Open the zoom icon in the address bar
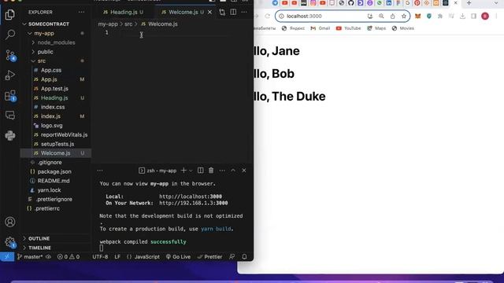Image resolution: width=504 pixels, height=283 pixels. click(381, 16)
